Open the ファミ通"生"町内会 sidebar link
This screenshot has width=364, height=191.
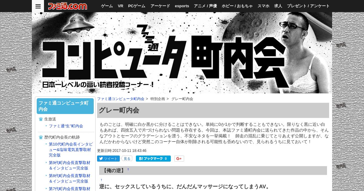point(66,126)
